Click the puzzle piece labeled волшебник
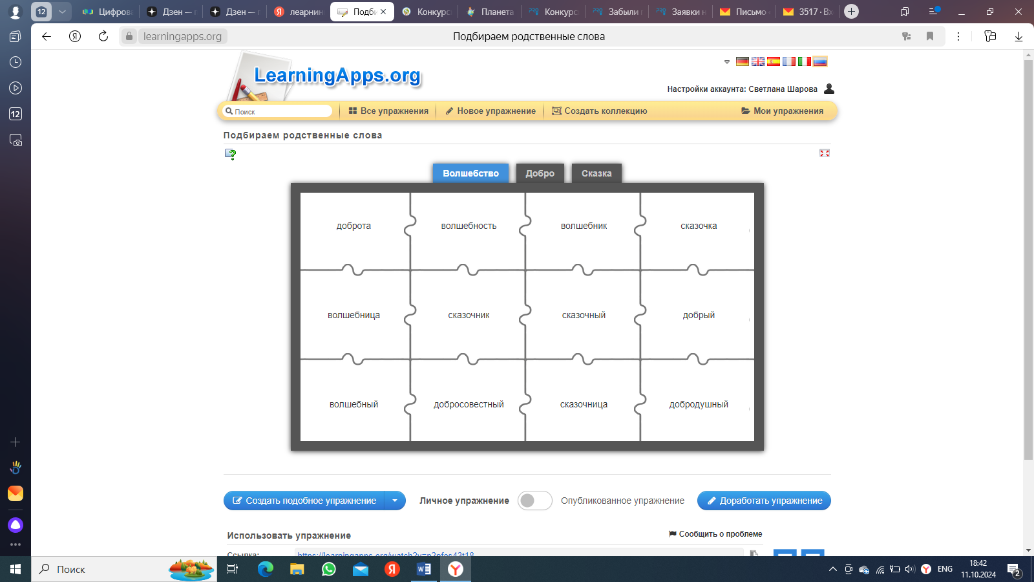This screenshot has height=582, width=1034. pyautogui.click(x=584, y=226)
